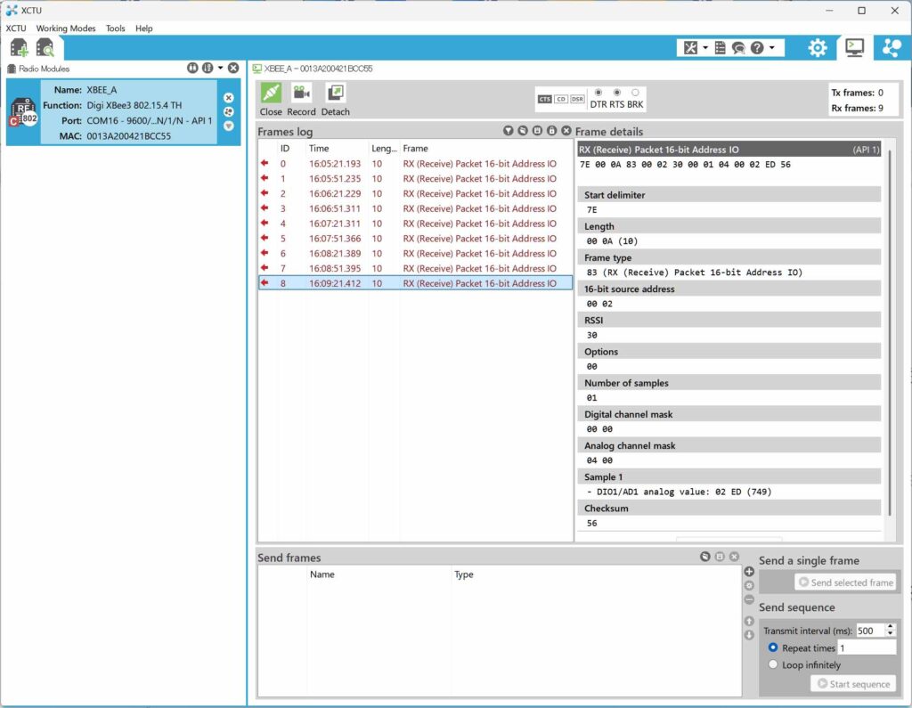Toggle the Frames log scroll lock icon

click(x=552, y=131)
